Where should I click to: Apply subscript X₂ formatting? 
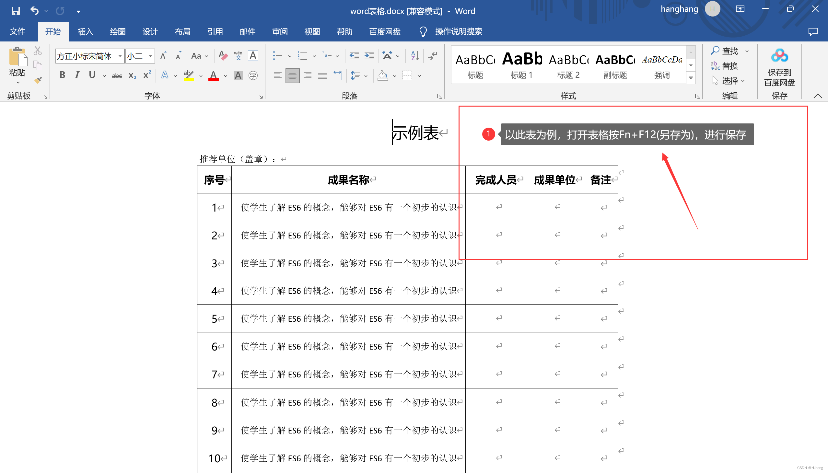[x=132, y=76]
